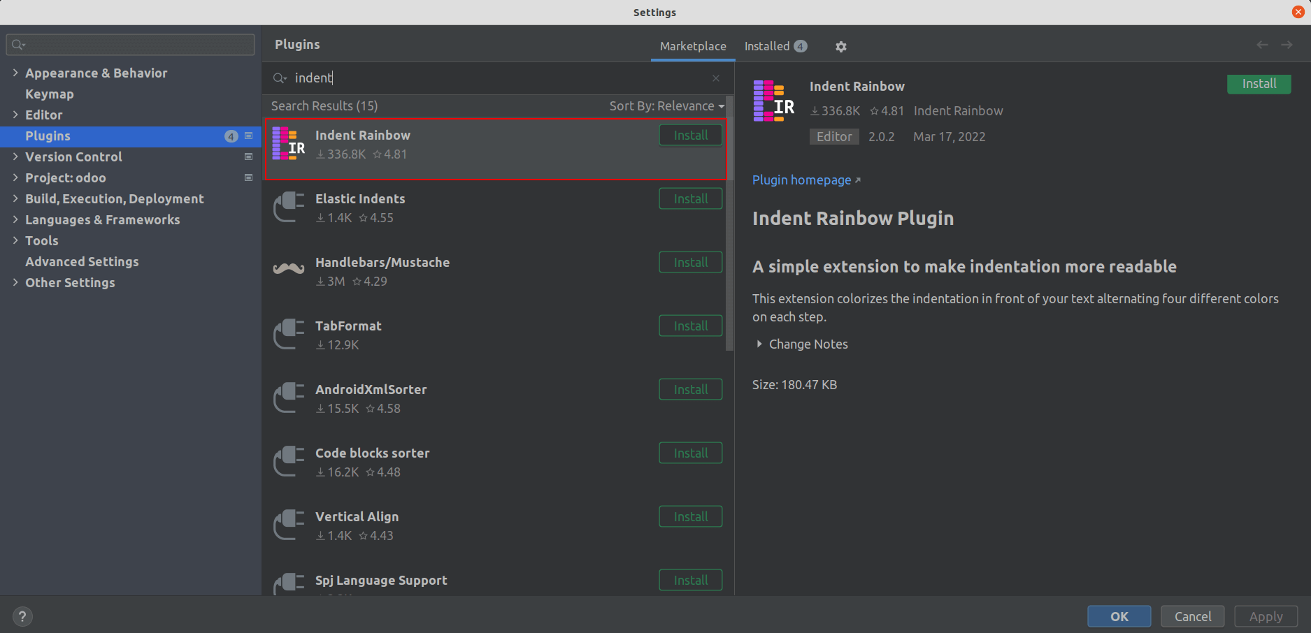Select the AndroidXmlSorter result title

click(x=371, y=389)
